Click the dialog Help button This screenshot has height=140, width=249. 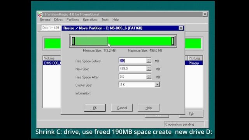[x=149, y=108]
